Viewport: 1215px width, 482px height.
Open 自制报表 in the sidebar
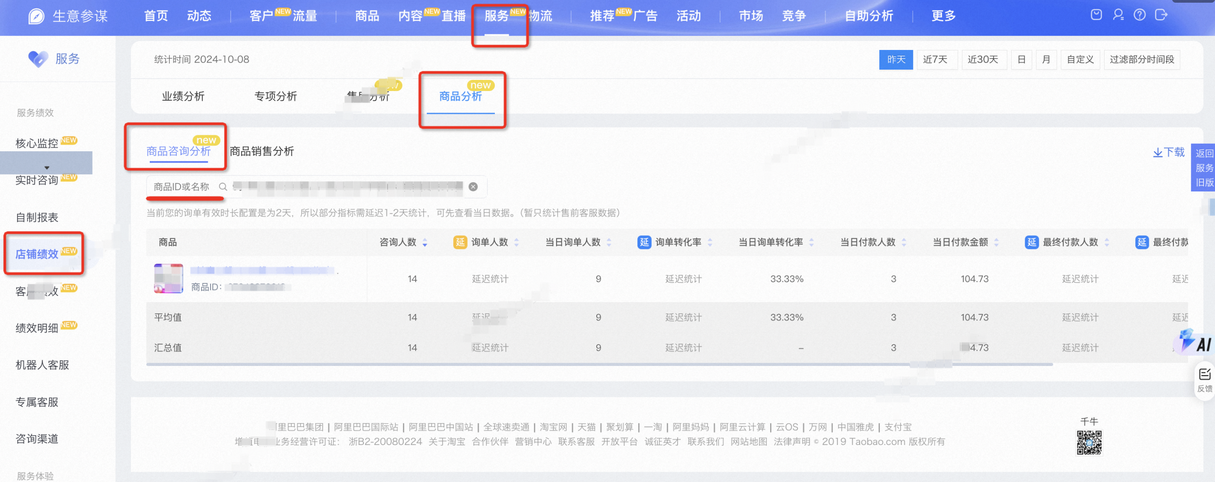37,217
